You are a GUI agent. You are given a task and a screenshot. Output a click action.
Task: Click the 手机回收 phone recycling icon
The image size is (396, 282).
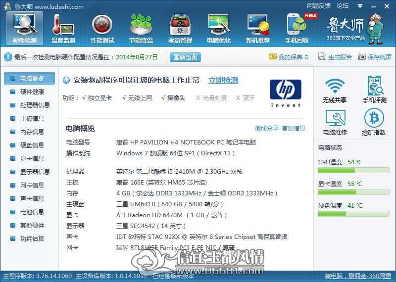pos(297,29)
